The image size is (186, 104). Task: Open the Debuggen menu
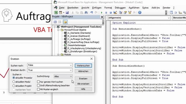pyautogui.click(x=120, y=8)
